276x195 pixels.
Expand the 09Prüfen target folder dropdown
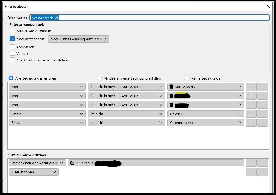(155, 163)
